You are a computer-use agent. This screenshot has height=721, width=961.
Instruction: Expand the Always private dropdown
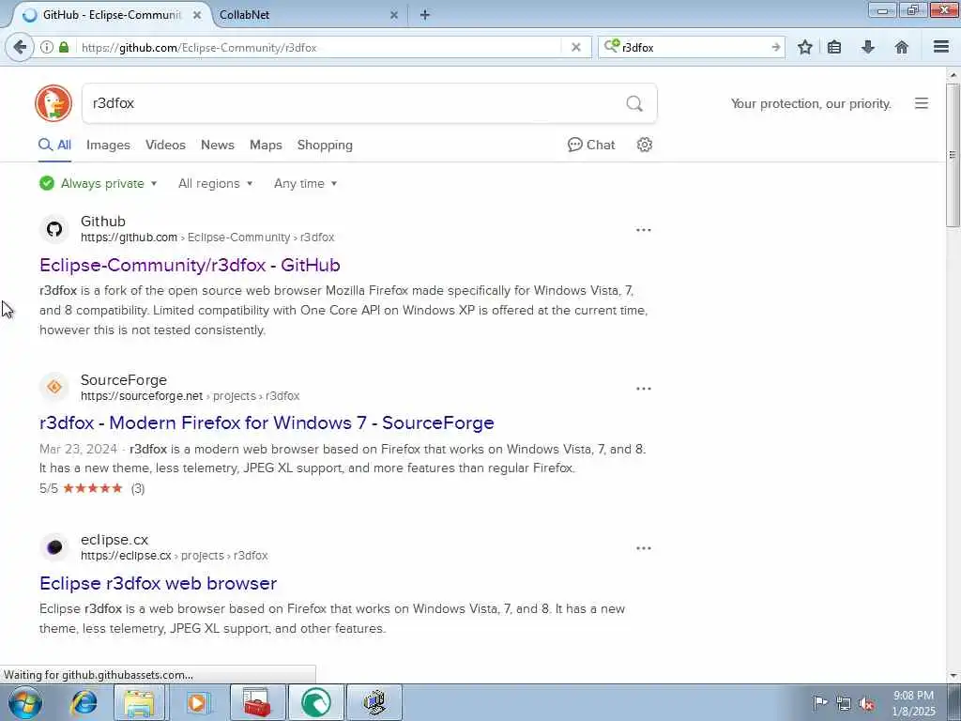pos(98,183)
